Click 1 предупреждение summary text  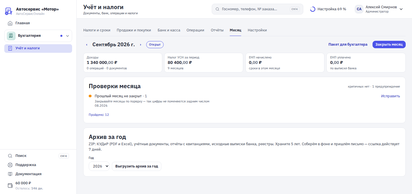point(386,87)
